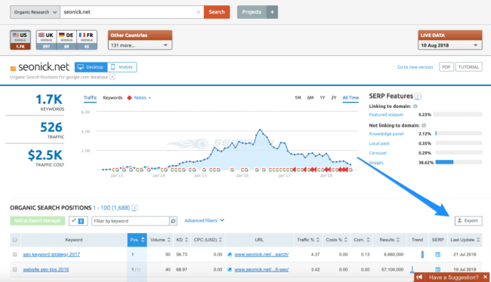This screenshot has height=282, width=491.
Task: Open the Knowledge panel link
Action: coord(386,133)
